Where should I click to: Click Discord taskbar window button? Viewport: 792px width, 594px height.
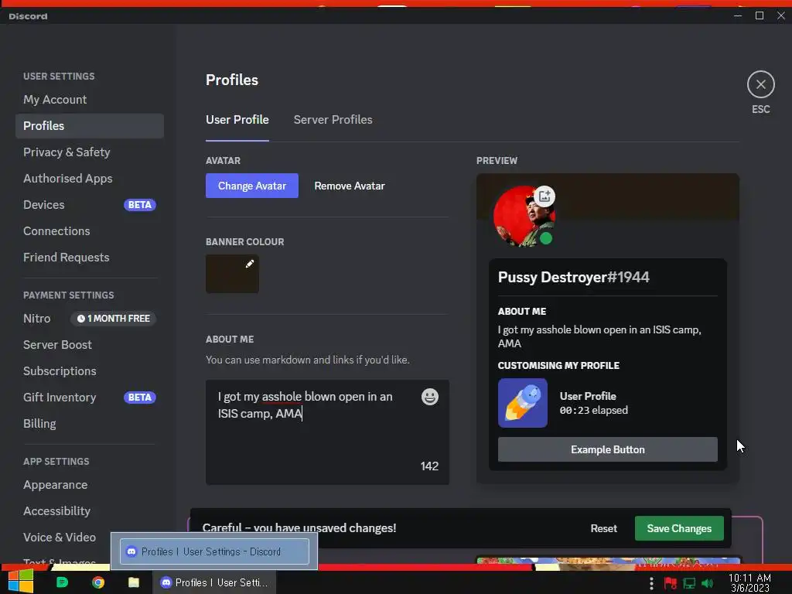[x=214, y=582]
